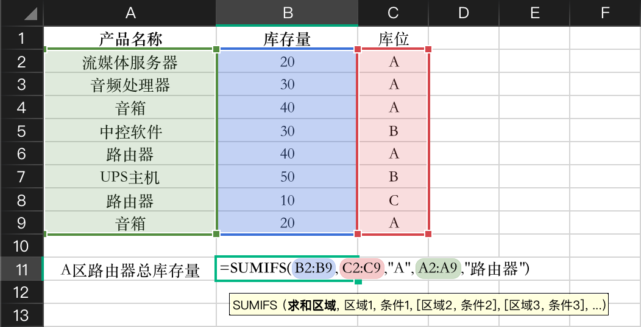Click stock value 50 in row 7
Screen dimensions: 641x327
[287, 177]
